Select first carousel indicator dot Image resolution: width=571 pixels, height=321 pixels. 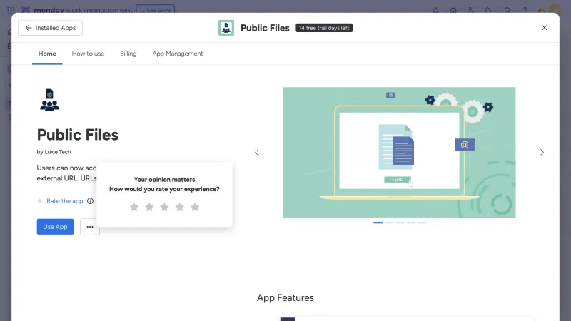378,223
